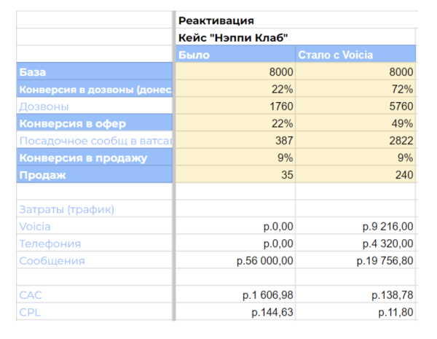Click the sales value 240 cell
The image size is (437, 339).
click(355, 175)
